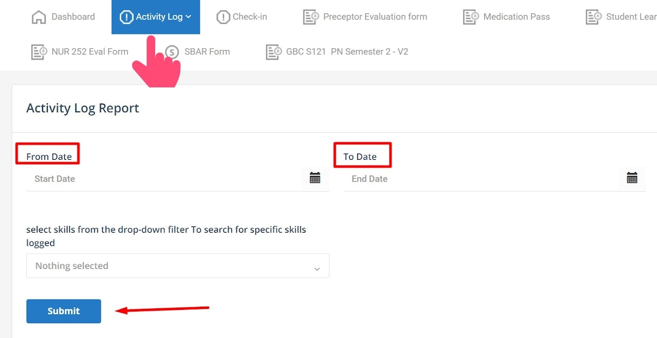Click the End Date input field

click(481, 179)
